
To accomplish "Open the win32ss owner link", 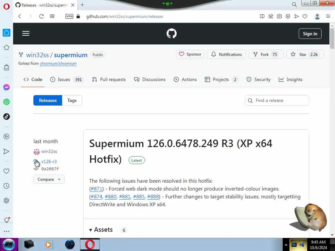I will pos(37,55).
